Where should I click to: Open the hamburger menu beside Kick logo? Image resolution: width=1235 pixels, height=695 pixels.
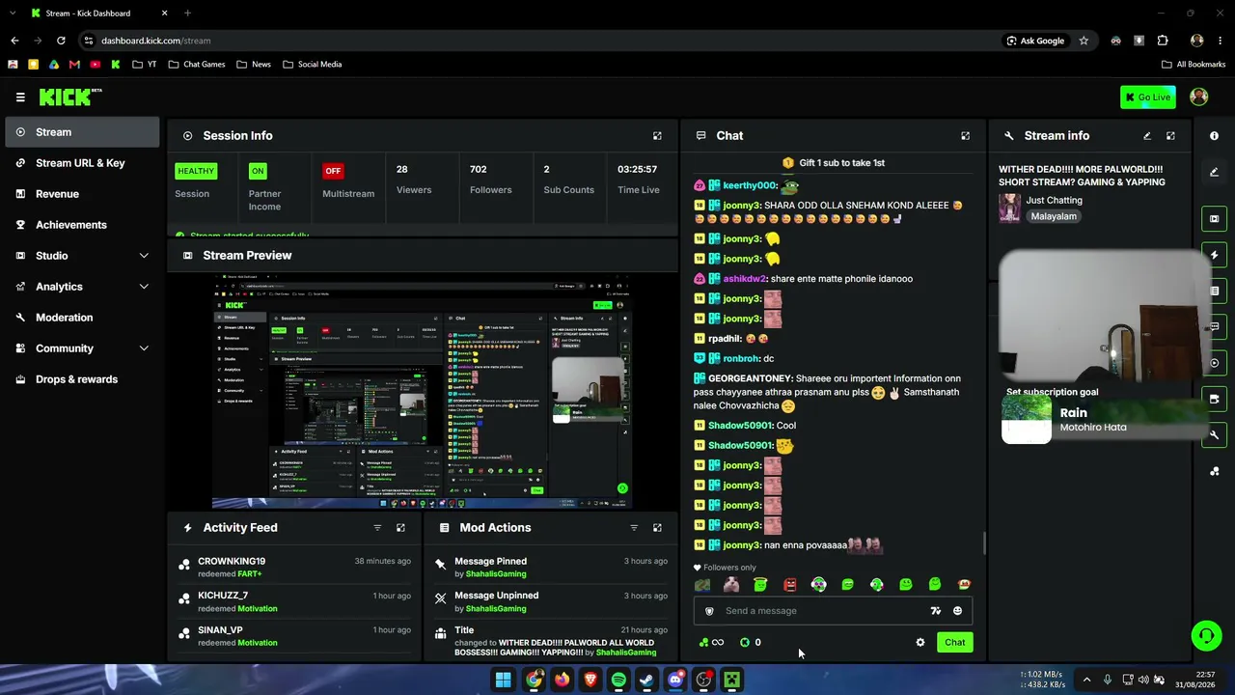coord(20,97)
